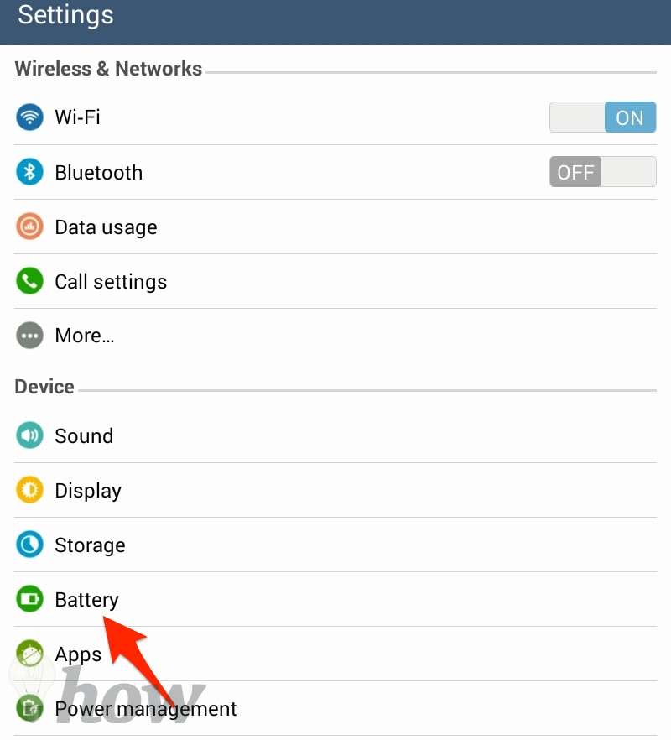Select the Power management entry
The width and height of the screenshot is (671, 740).
335,708
